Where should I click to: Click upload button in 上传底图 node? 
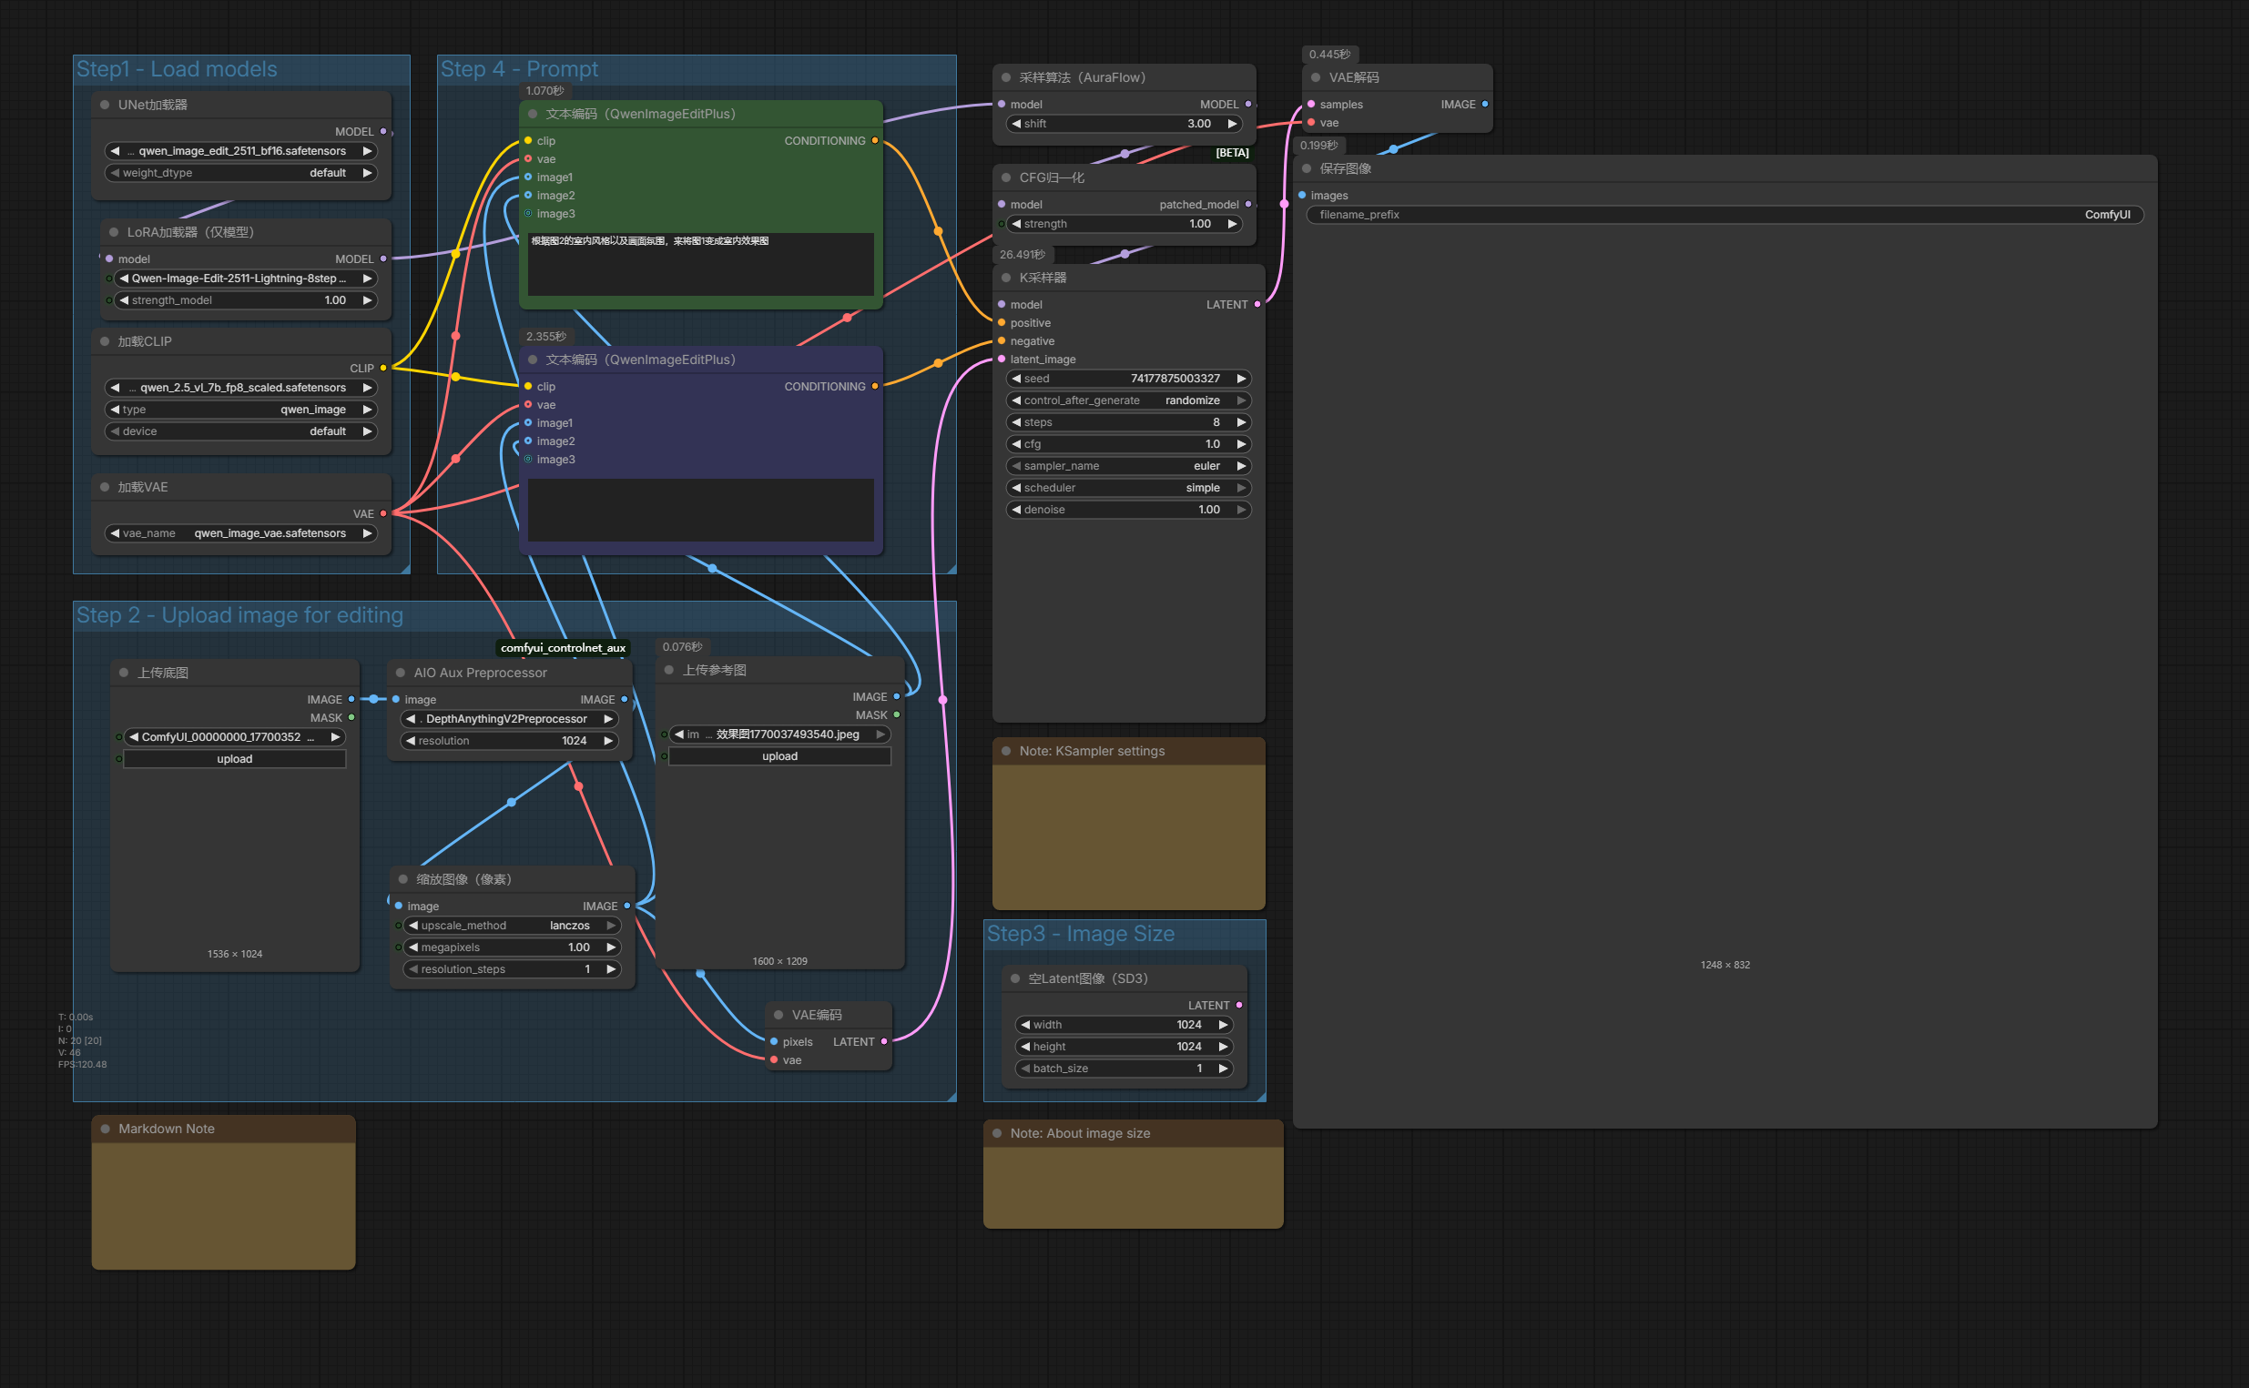(234, 759)
